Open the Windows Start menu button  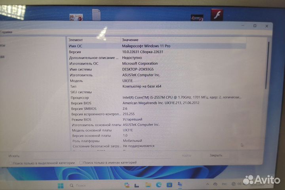pyautogui.click(x=61, y=186)
